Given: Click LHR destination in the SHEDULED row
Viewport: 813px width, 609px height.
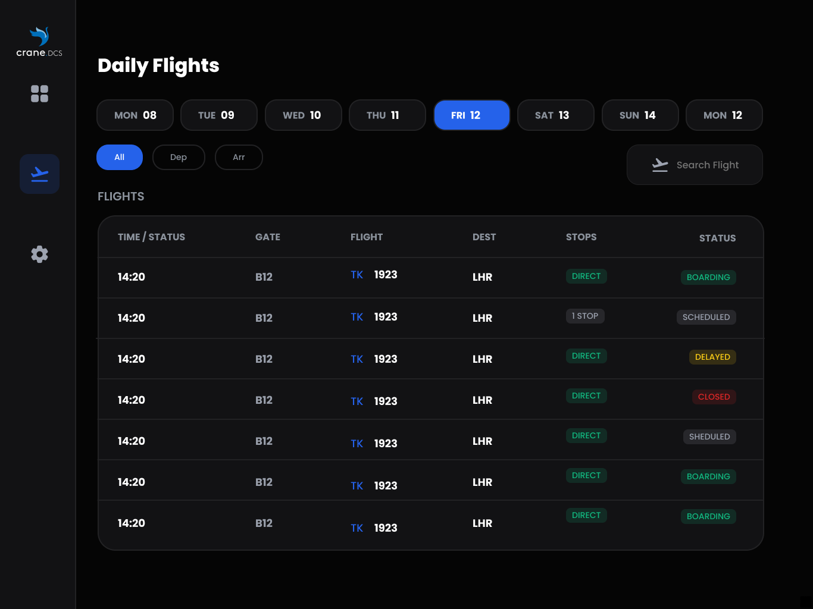Looking at the screenshot, I should click(x=482, y=441).
